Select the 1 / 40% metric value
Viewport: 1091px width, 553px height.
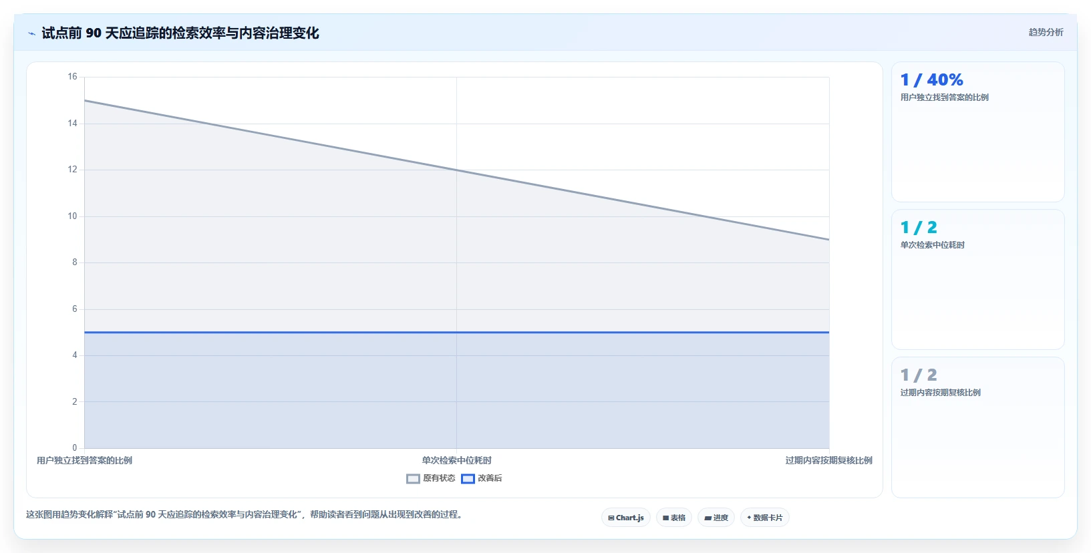pos(931,80)
